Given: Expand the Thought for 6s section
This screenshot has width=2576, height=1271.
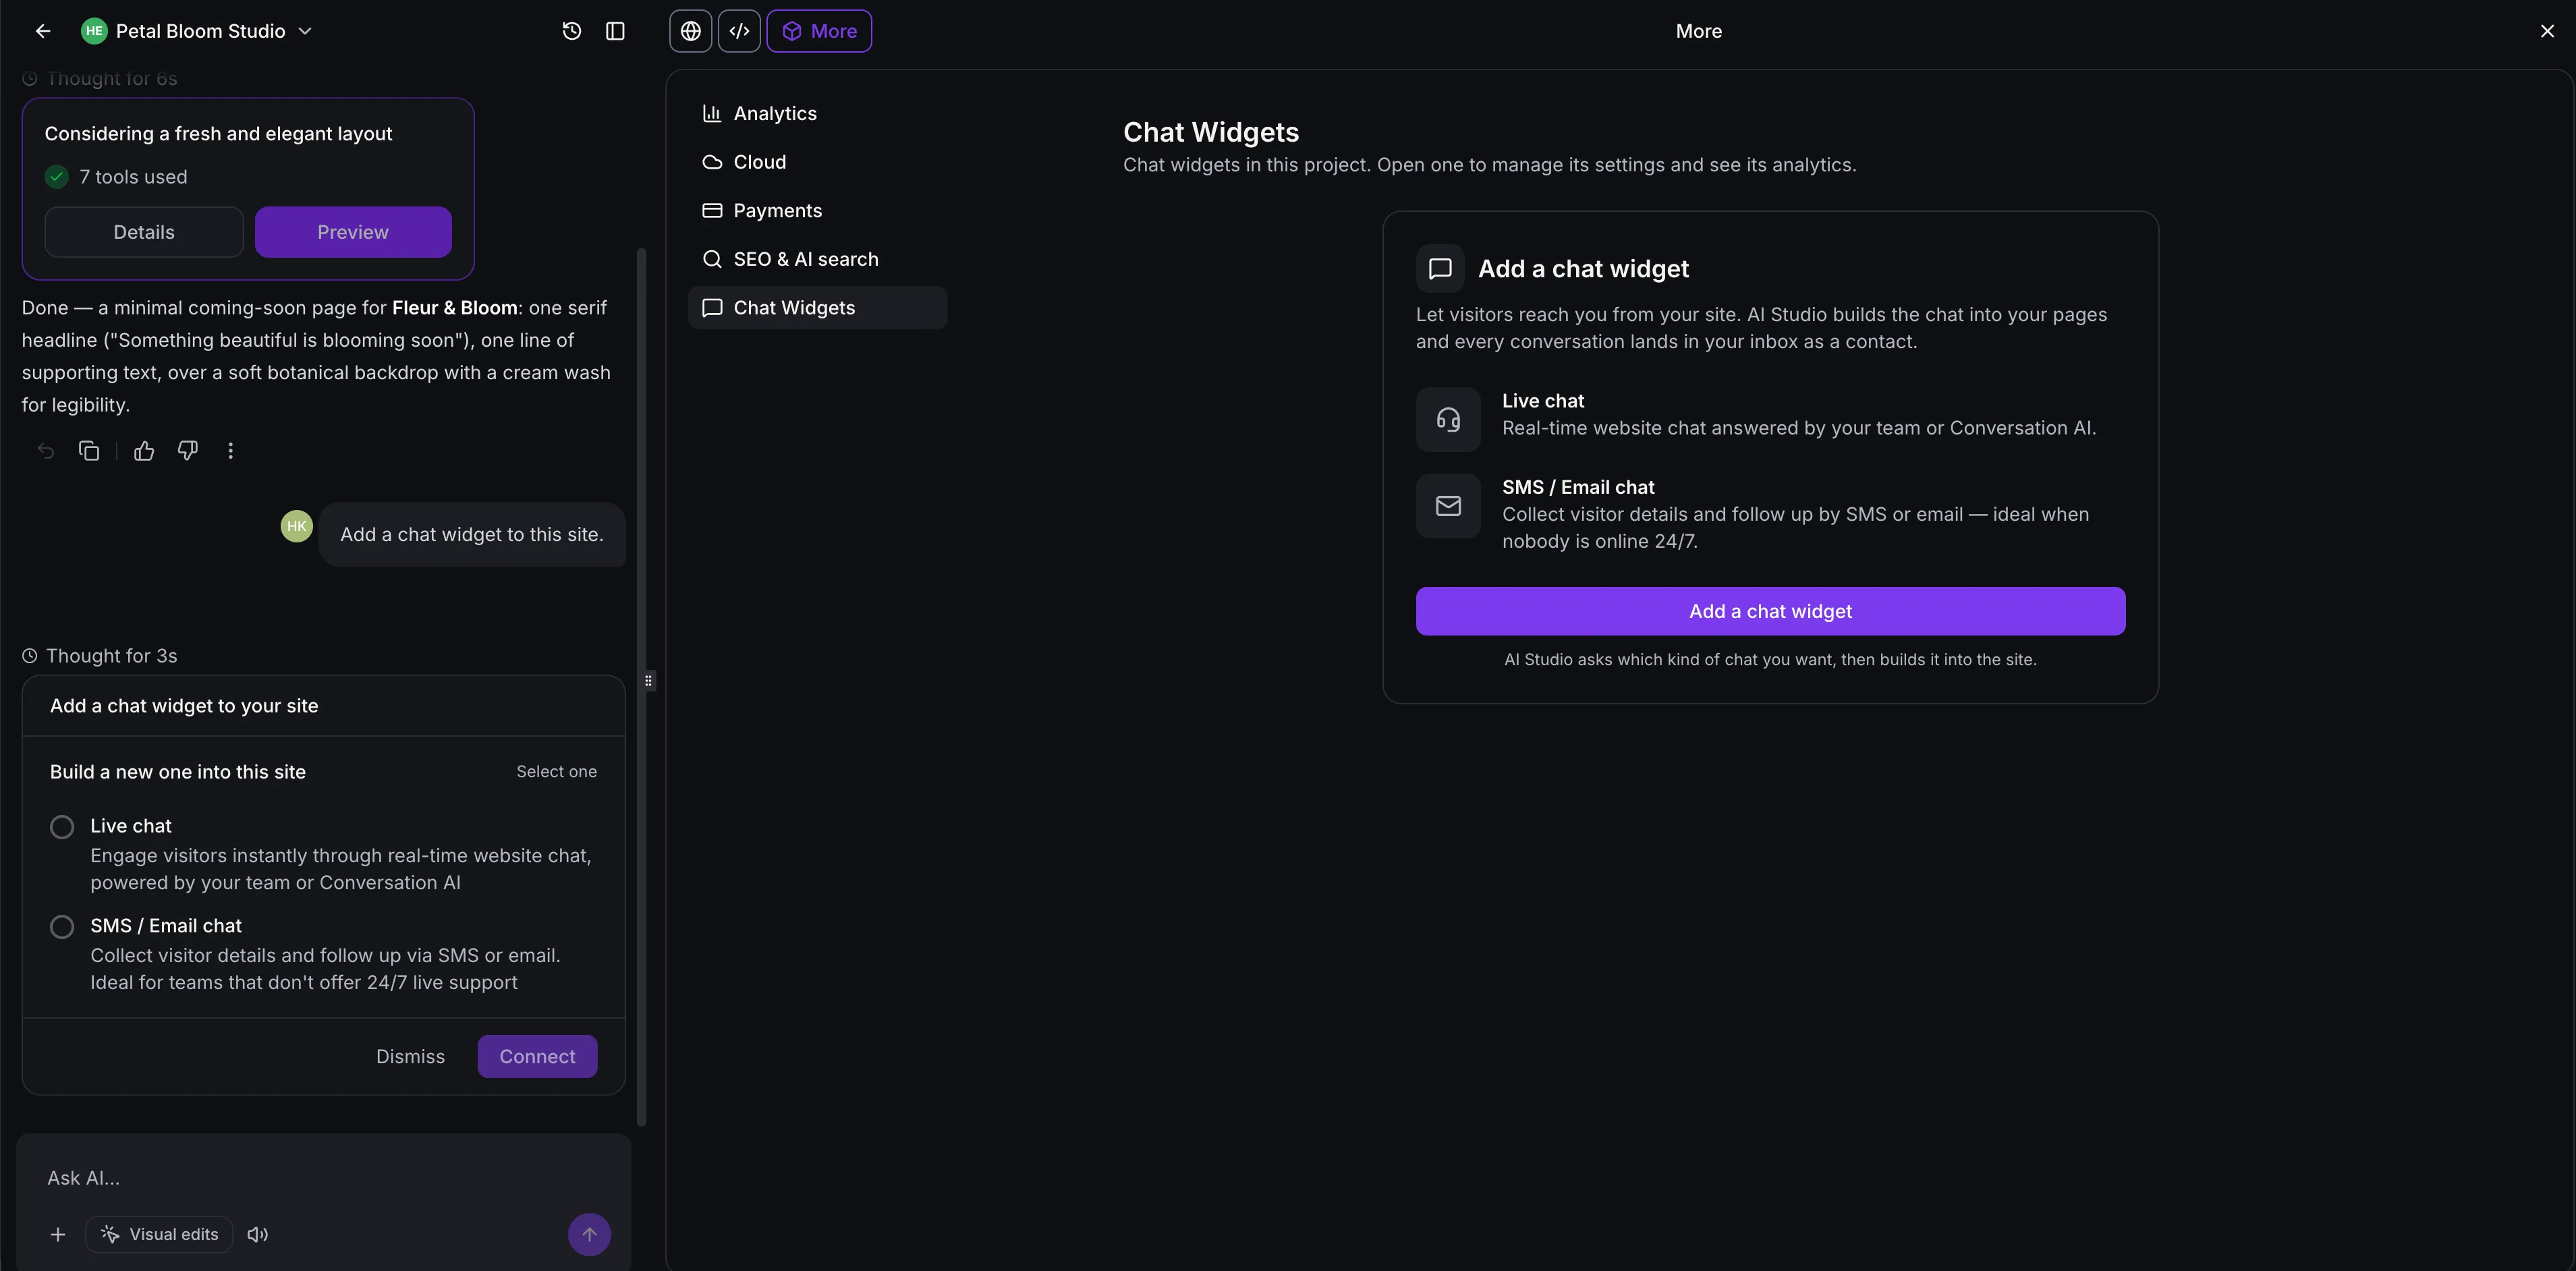Looking at the screenshot, I should click(x=100, y=79).
